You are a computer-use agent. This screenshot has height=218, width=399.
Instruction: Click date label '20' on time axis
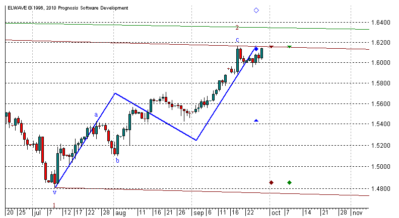tap(10, 212)
